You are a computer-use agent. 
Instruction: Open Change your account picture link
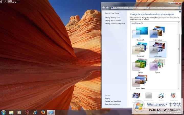click(x=115, y=24)
